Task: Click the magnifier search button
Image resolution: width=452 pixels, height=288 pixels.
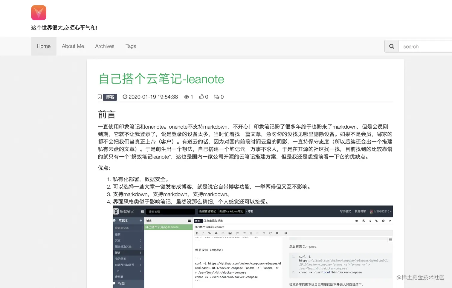Action: [392, 46]
